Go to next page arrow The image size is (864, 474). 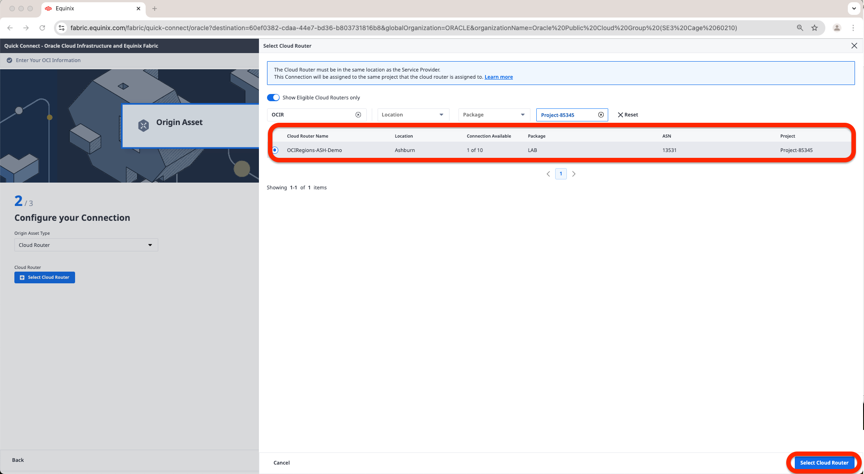point(574,174)
